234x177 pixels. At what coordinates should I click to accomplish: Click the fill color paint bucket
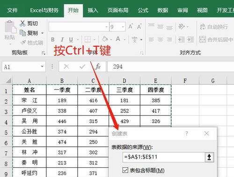tap(105, 39)
